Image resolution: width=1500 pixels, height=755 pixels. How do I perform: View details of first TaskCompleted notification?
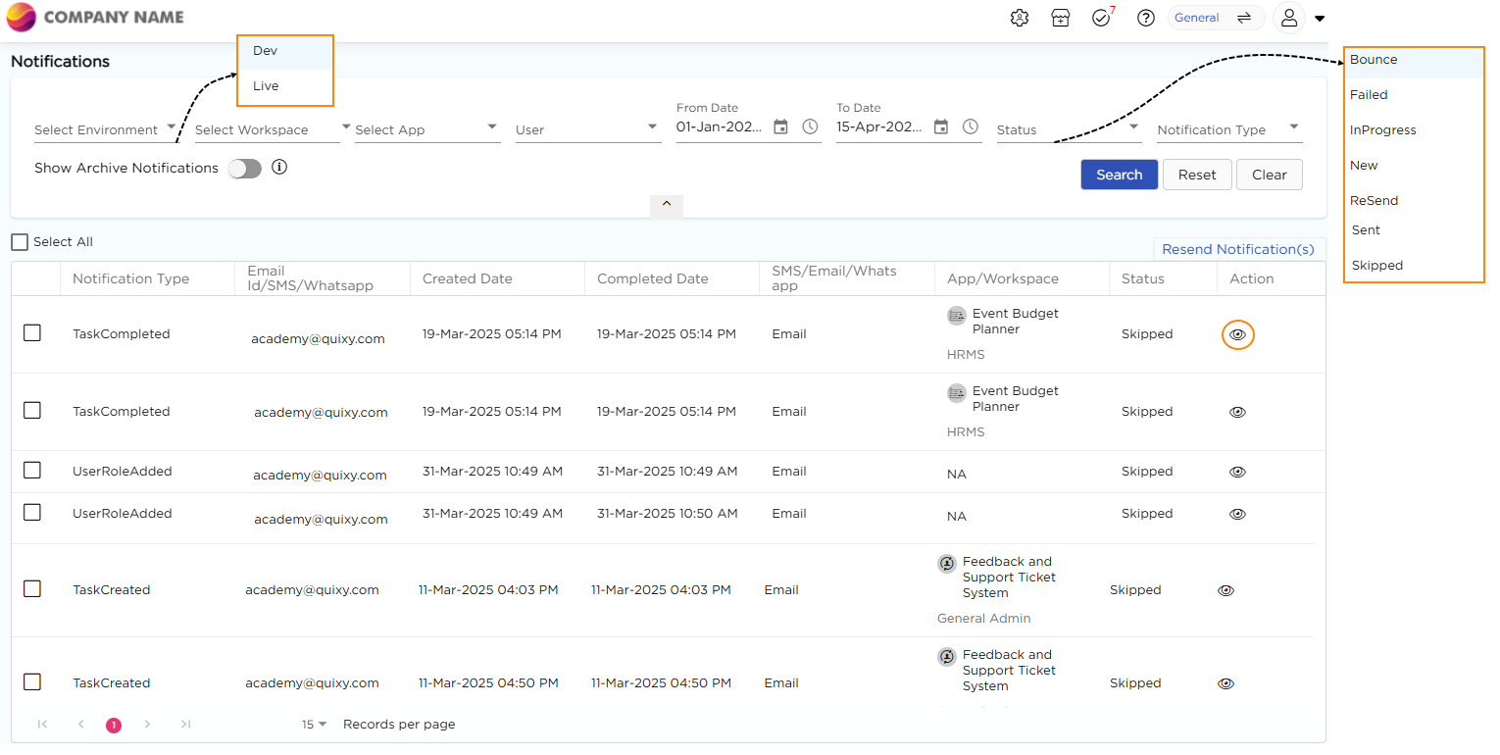click(1237, 334)
